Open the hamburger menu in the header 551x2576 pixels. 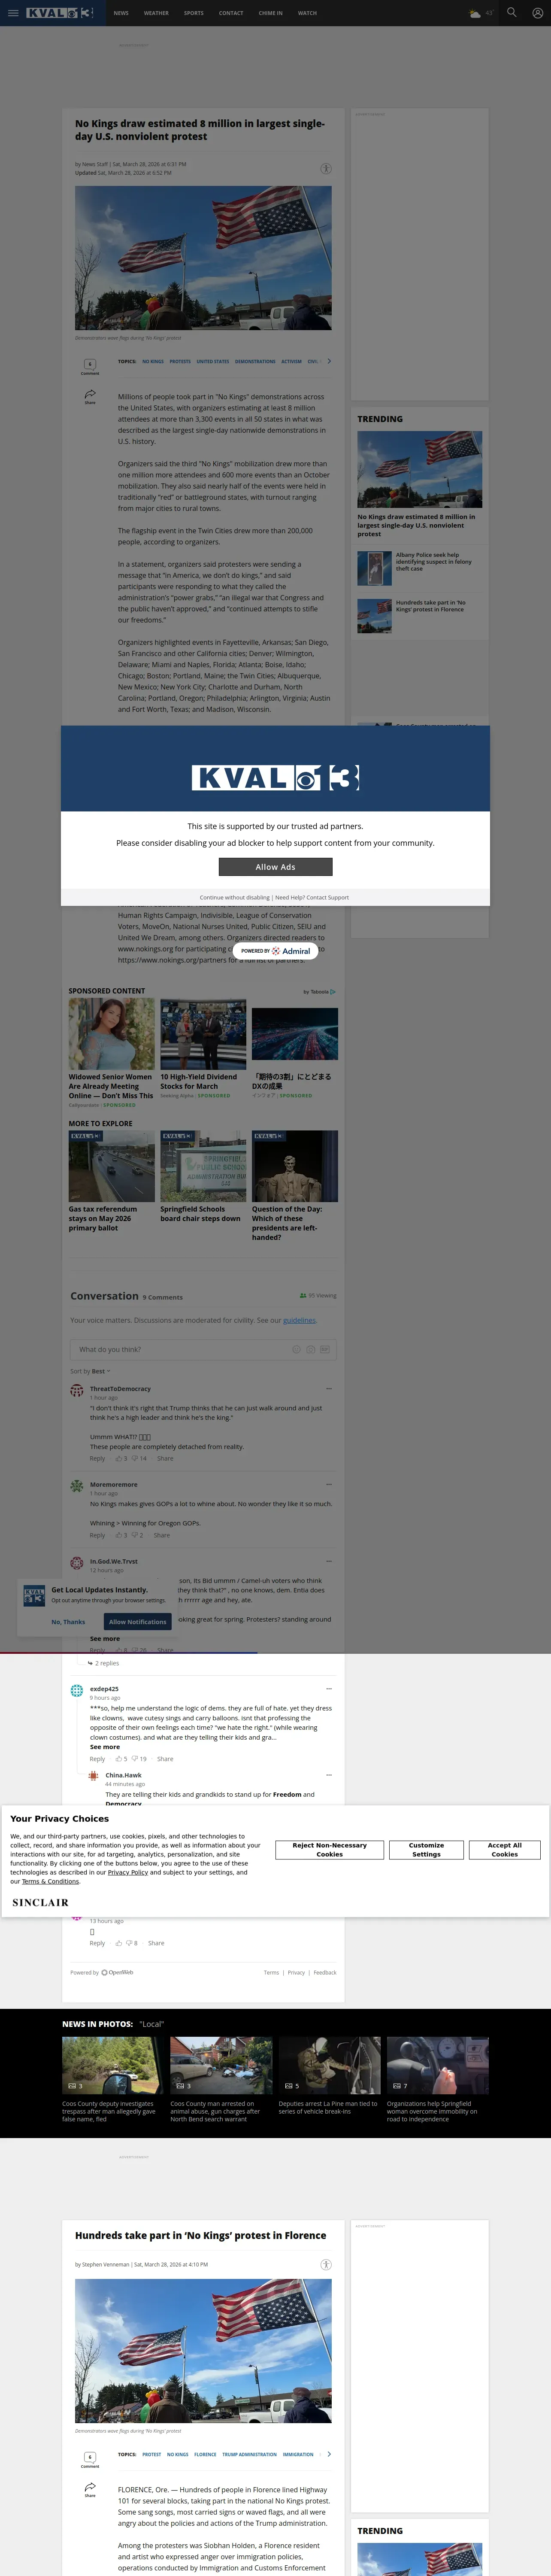point(13,13)
